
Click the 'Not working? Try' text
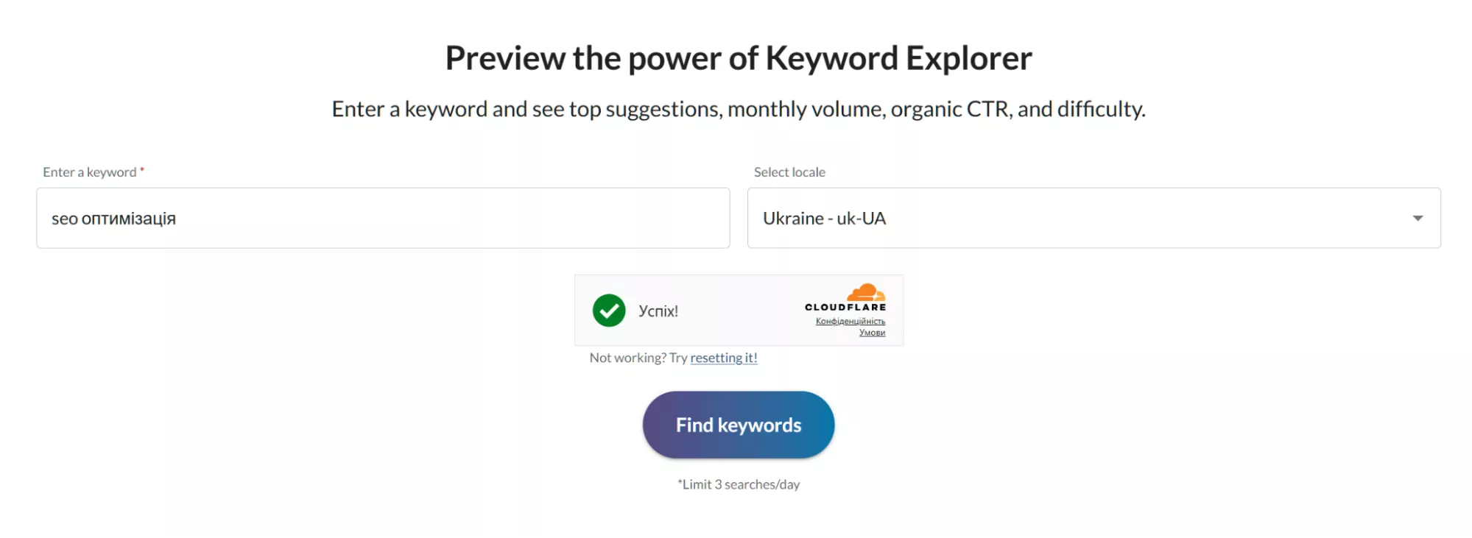pyautogui.click(x=638, y=358)
